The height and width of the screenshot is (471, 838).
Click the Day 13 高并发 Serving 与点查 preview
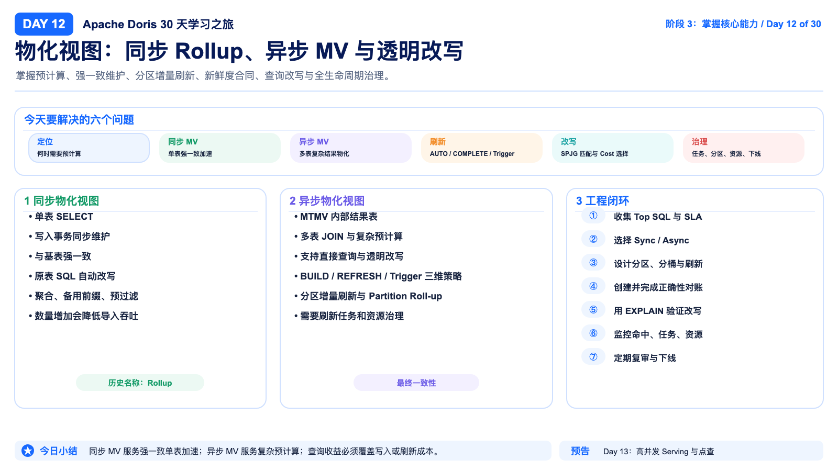659,451
